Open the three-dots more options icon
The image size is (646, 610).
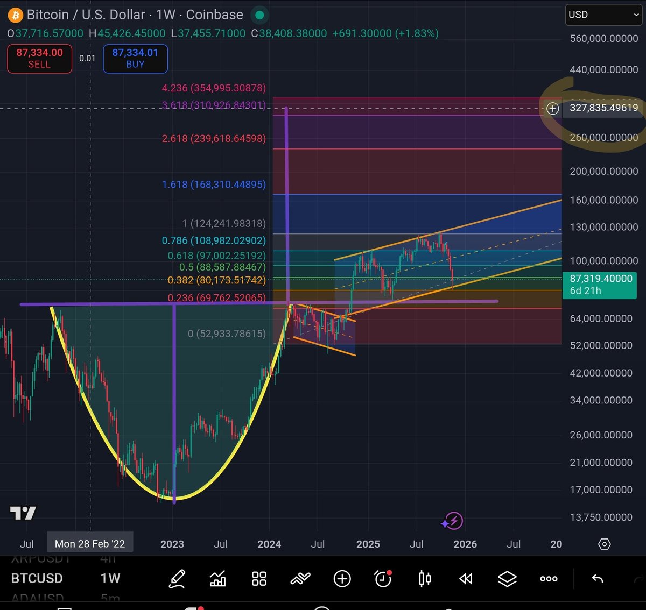pos(548,579)
